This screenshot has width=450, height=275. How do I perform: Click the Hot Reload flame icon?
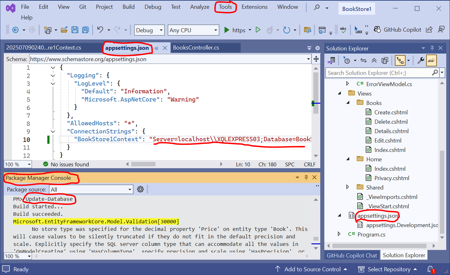point(270,30)
